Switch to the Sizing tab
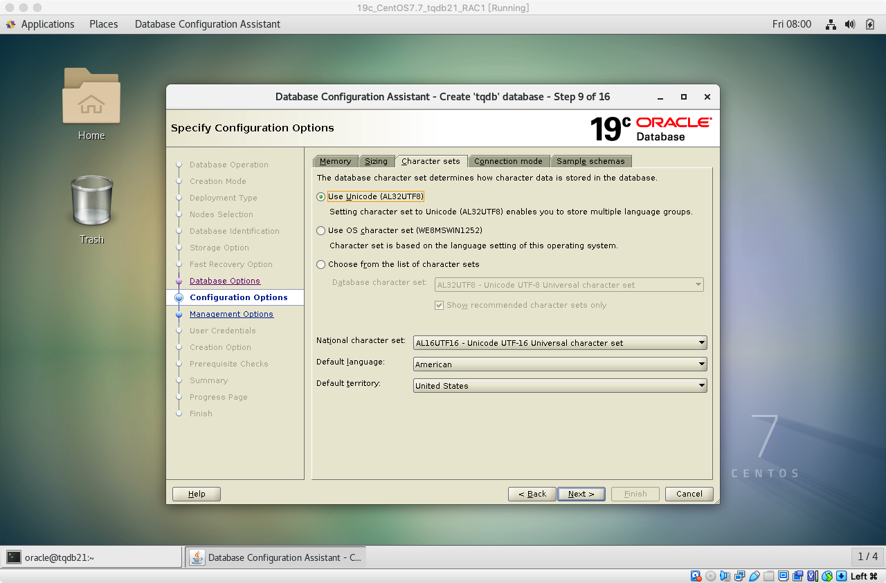Viewport: 886px width, 583px height. (377, 161)
